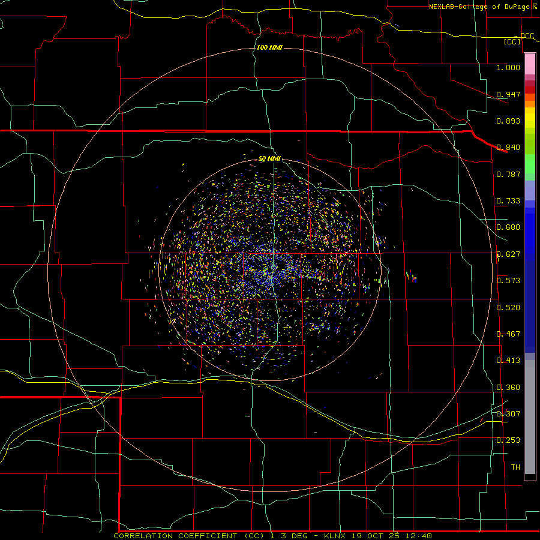The width and height of the screenshot is (540, 540).
Task: Click the CORRELATION COEFFICIENT (CC) caption text
Action: click(190, 536)
